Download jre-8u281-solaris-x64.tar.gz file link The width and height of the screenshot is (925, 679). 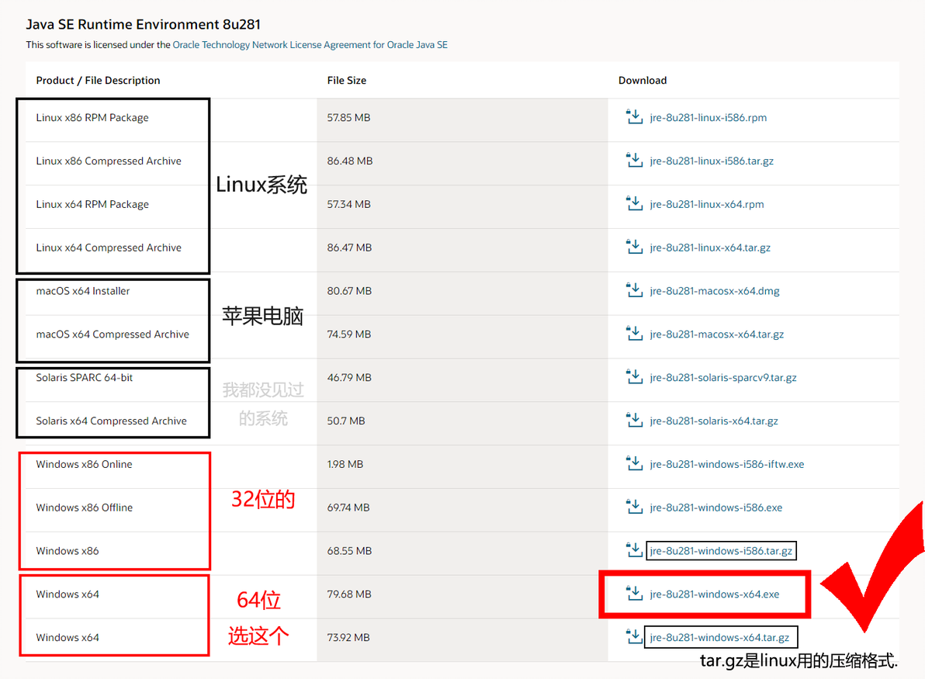point(714,421)
